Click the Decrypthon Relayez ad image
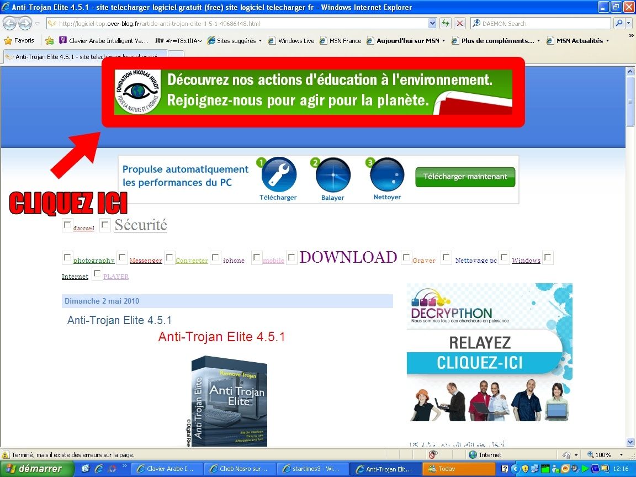 tap(490, 352)
